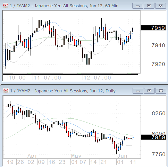Viewport: 168px width, 167px height.
Task: Close the 60 Min chart window
Action: tap(160, 6)
